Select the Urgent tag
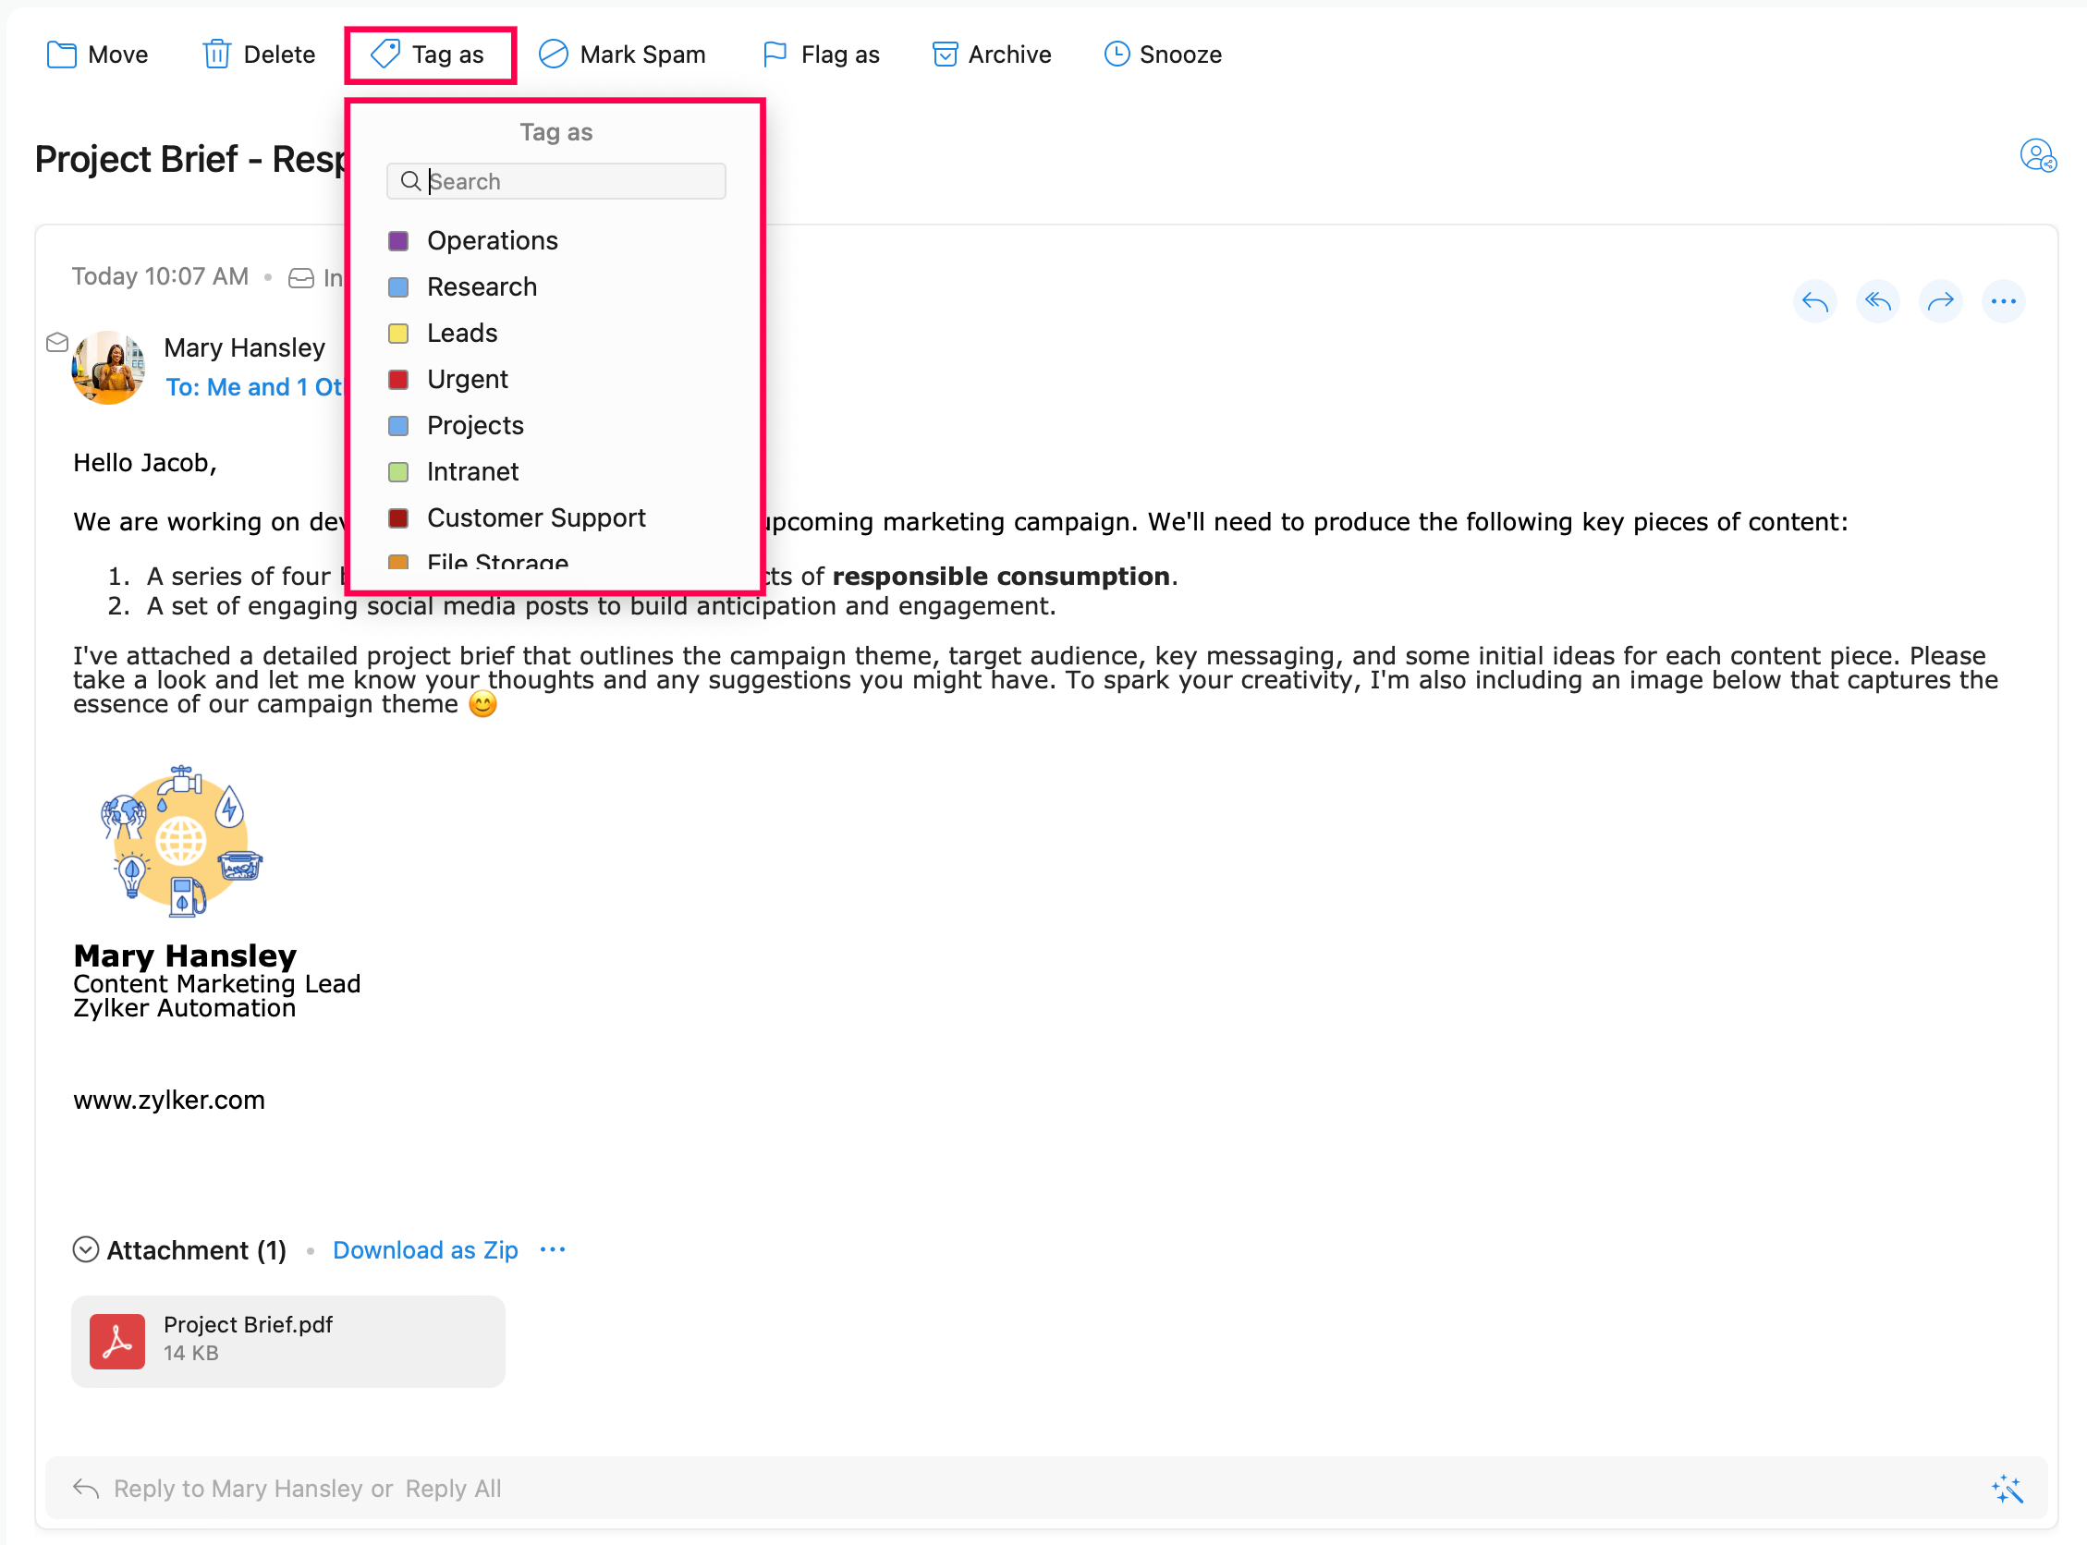Image resolution: width=2087 pixels, height=1545 pixels. 467,379
